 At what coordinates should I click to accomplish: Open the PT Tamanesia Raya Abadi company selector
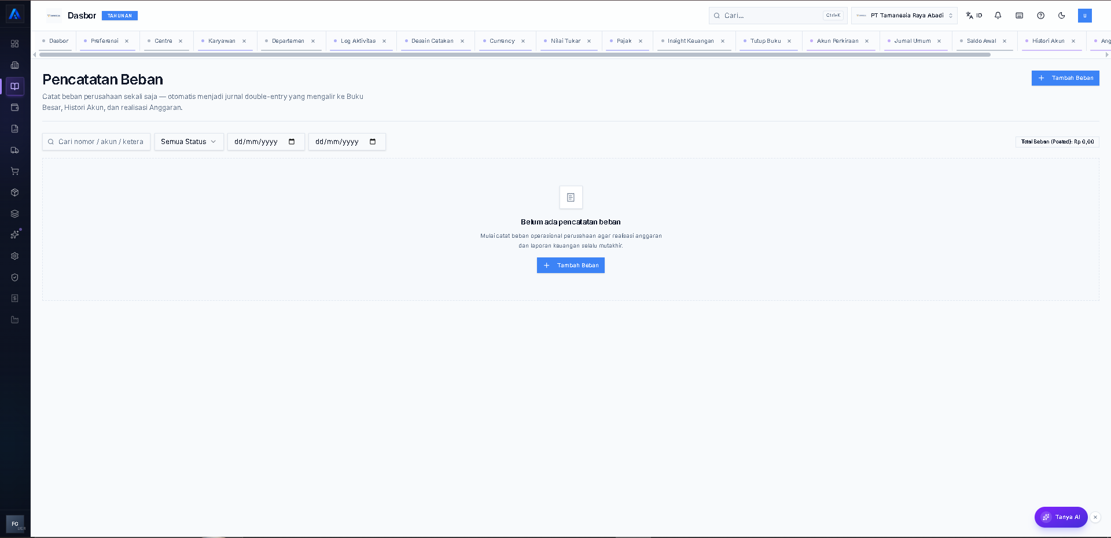point(904,16)
